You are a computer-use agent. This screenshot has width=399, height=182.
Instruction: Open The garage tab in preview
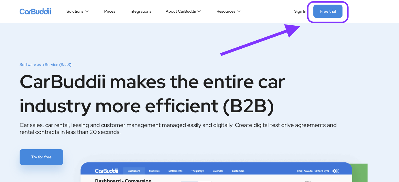[197, 171]
